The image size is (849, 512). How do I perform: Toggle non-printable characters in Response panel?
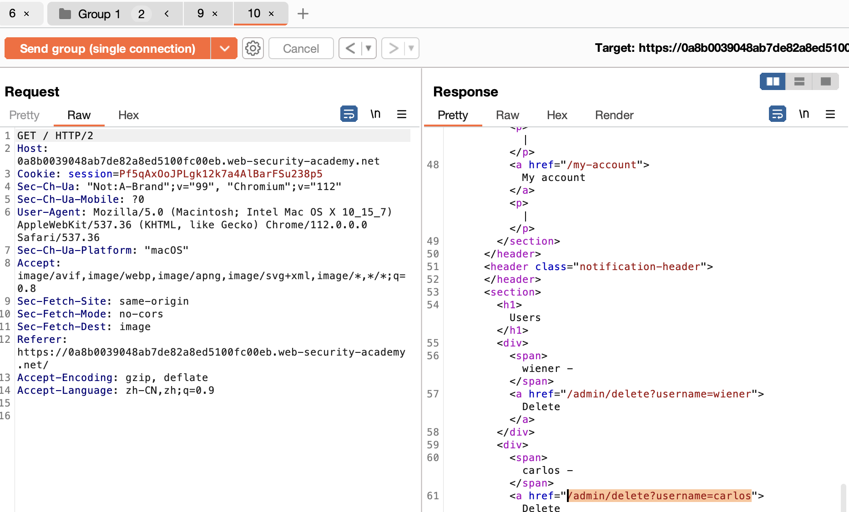[804, 114]
